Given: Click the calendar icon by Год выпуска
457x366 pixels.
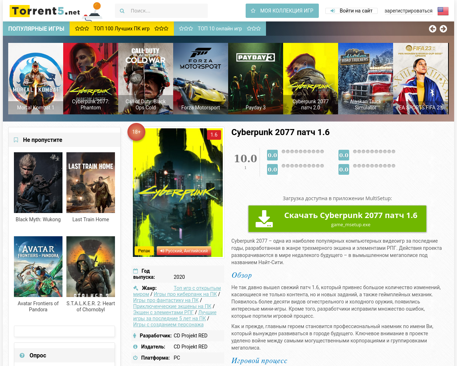Looking at the screenshot, I should pyautogui.click(x=135, y=271).
